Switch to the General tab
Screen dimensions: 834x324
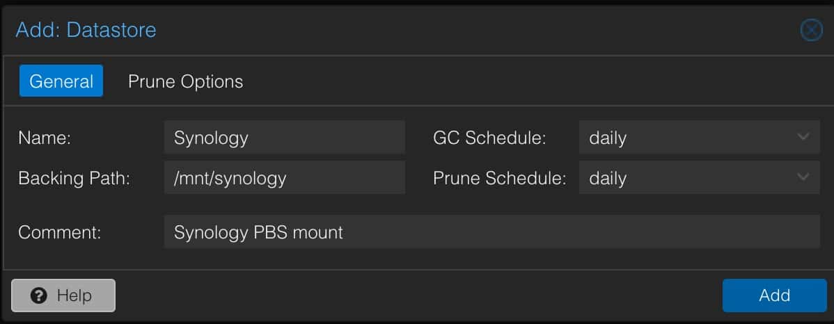(61, 81)
